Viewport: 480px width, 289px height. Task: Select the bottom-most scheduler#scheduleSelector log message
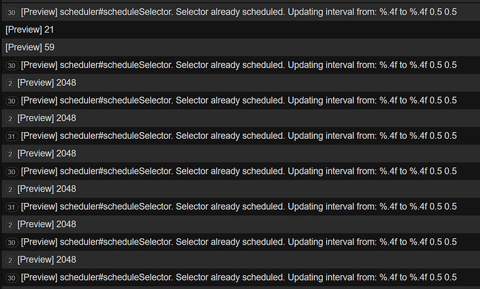(239, 277)
